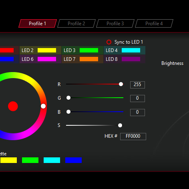The height and width of the screenshot is (189, 189).
Task: Switch to the Profile 1 tab
Action: (38, 24)
